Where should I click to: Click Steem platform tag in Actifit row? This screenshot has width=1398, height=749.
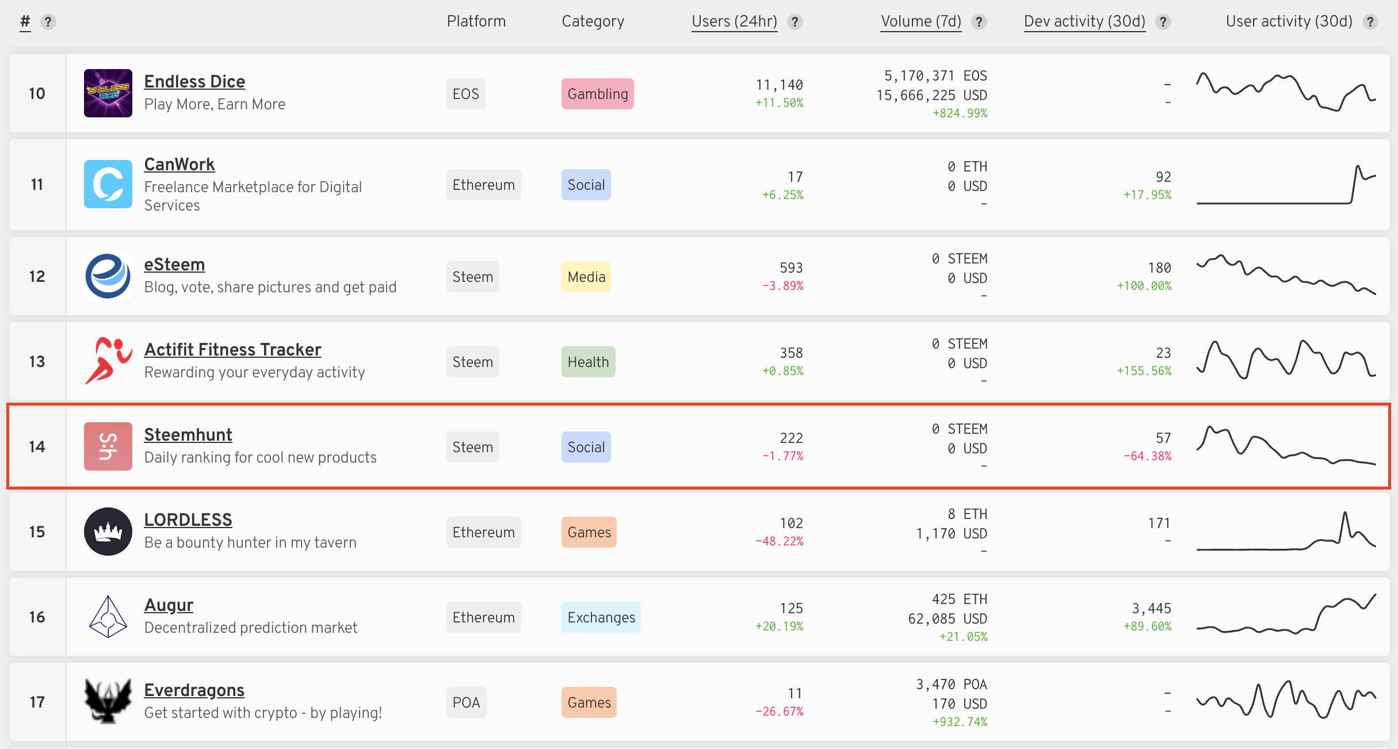[473, 362]
